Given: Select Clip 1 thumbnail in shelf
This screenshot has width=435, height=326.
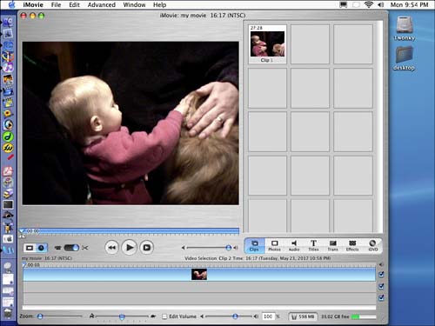Looking at the screenshot, I should pos(267,44).
